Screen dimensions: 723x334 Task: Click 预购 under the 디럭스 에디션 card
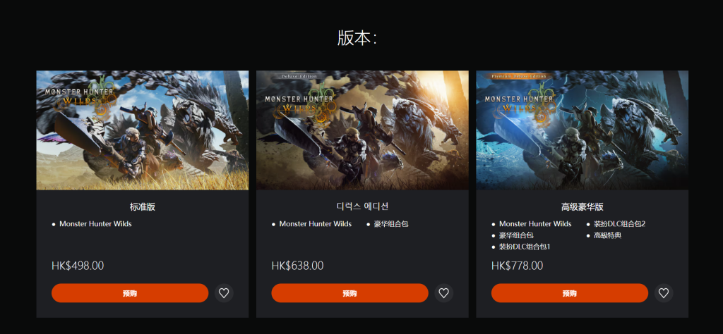pos(350,293)
